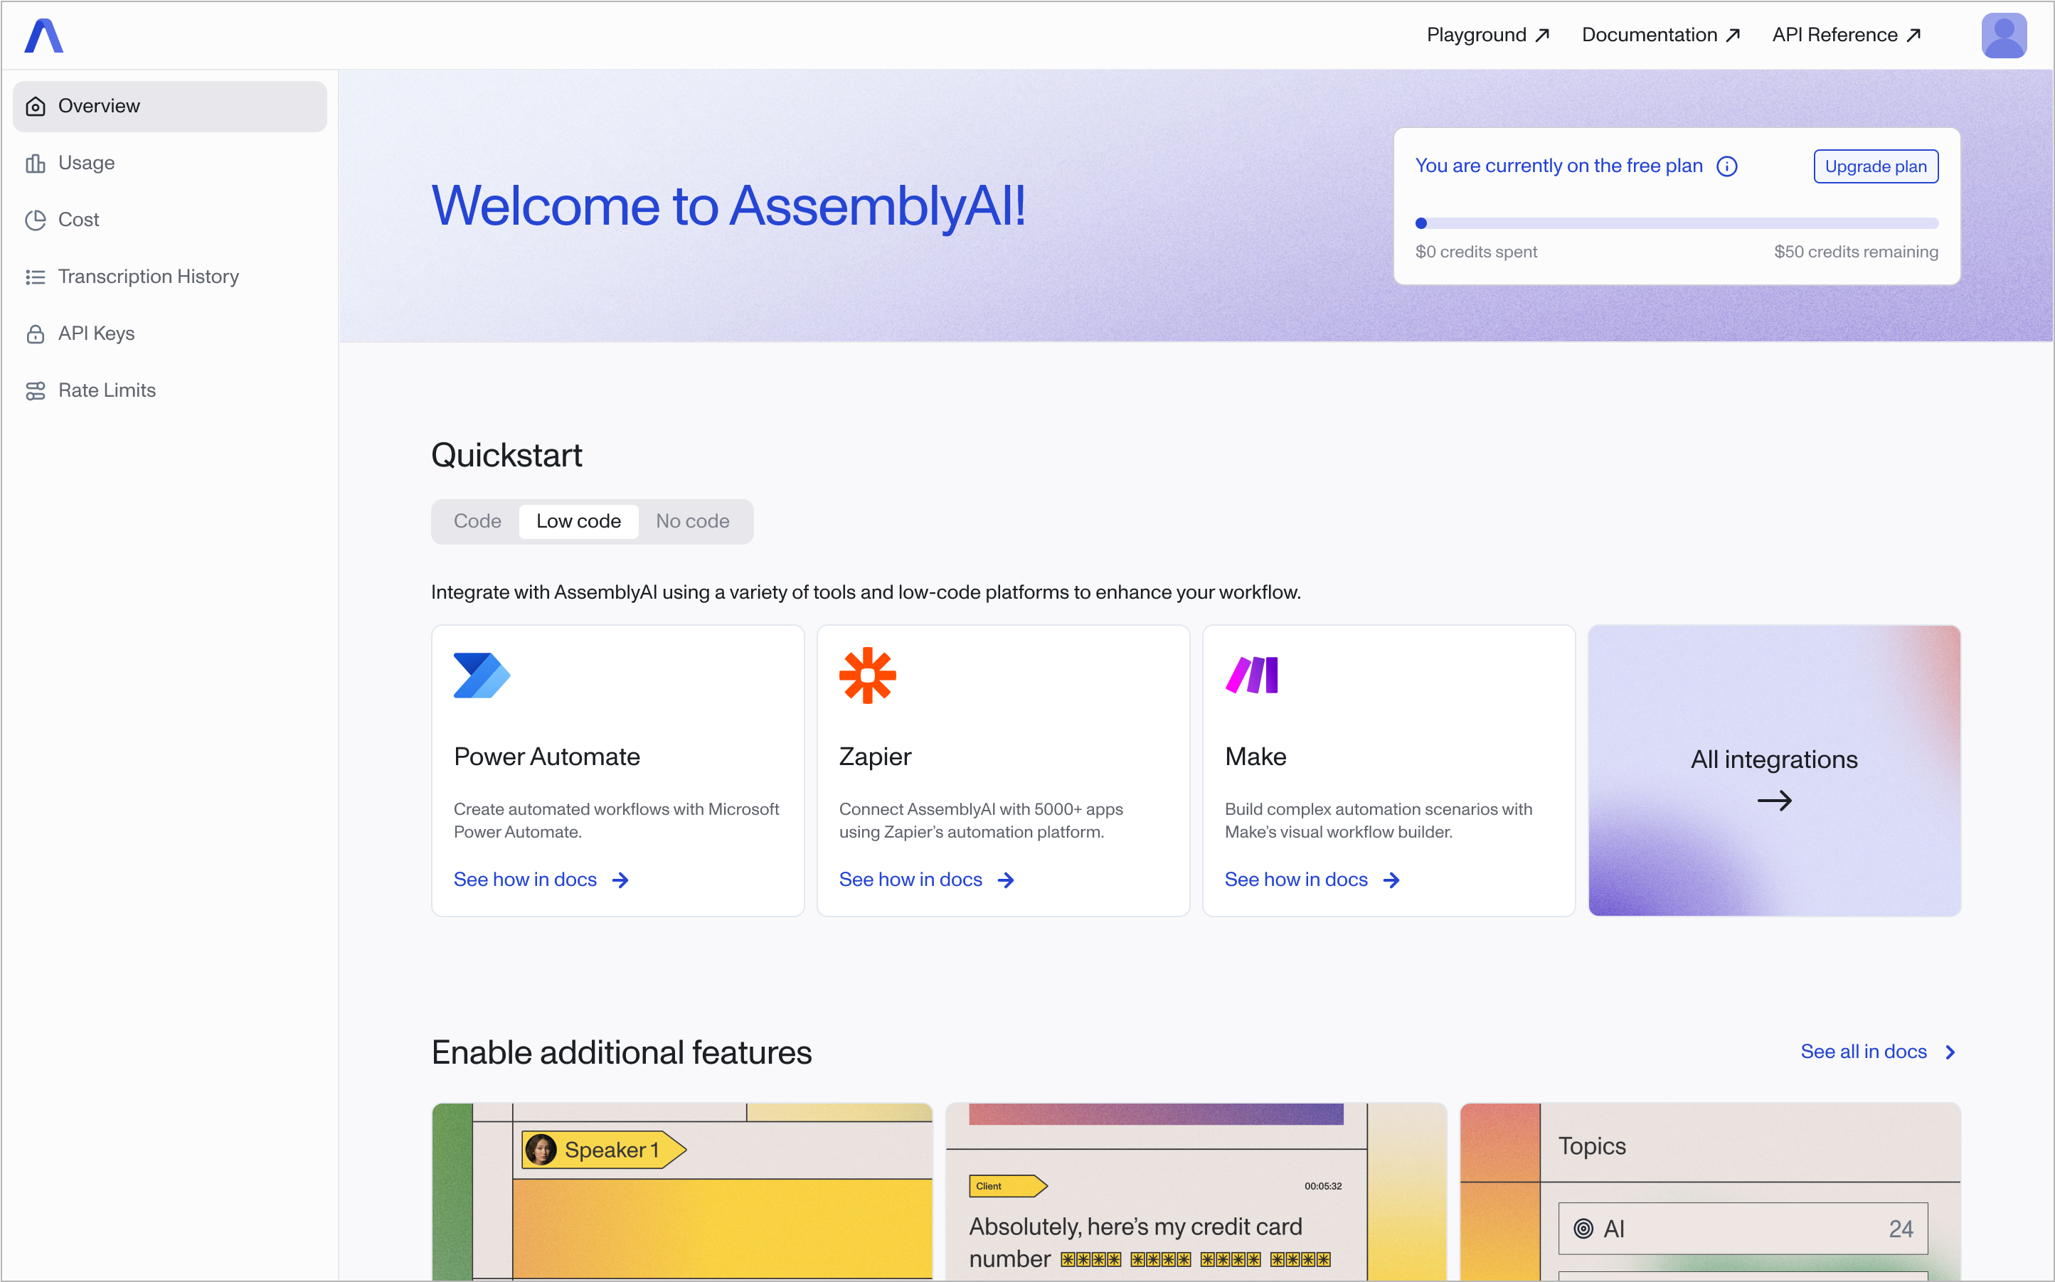Viewport: 2055px width, 1282px height.
Task: Go to API Keys page
Action: 96,333
